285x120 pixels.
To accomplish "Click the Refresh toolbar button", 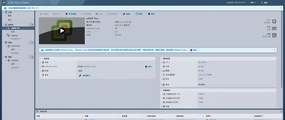I will 139,14.
